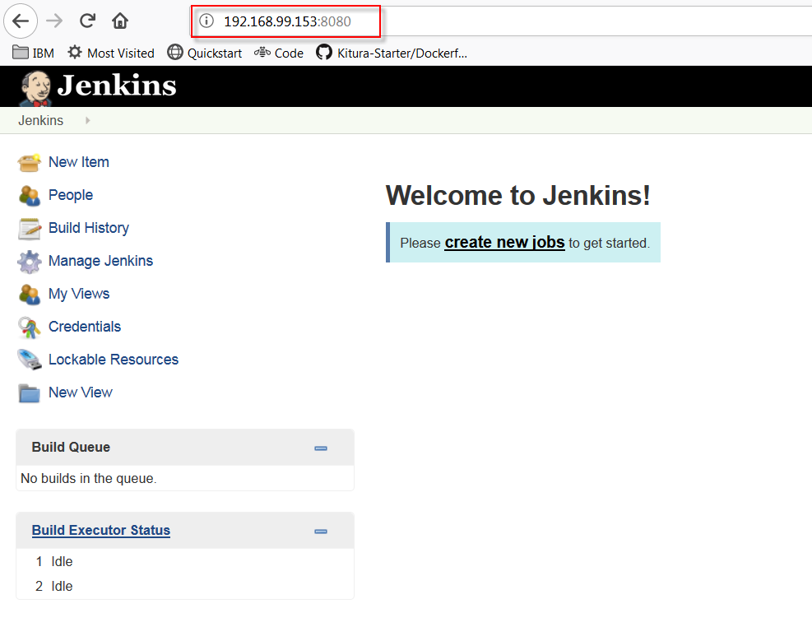Viewport: 812px width, 627px height.
Task: Open the Kitura-Starter/Dockerf... GitHub bookmark
Action: 392,53
